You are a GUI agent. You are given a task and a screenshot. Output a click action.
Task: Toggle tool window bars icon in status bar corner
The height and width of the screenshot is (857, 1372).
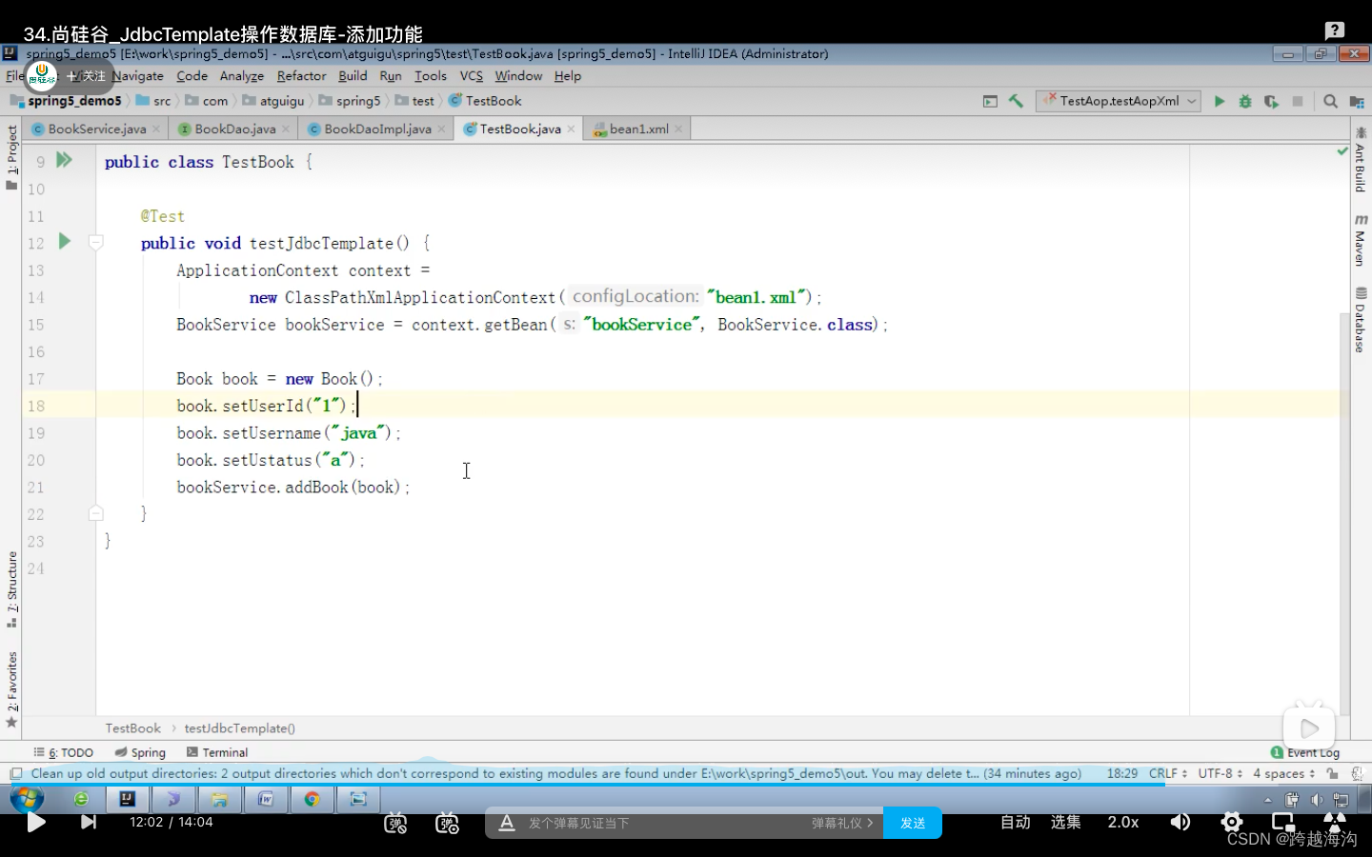point(16,773)
